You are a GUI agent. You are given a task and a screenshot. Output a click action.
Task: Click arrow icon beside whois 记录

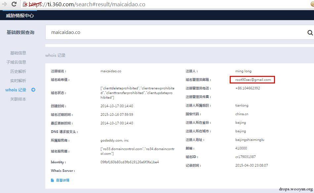(x=33, y=90)
